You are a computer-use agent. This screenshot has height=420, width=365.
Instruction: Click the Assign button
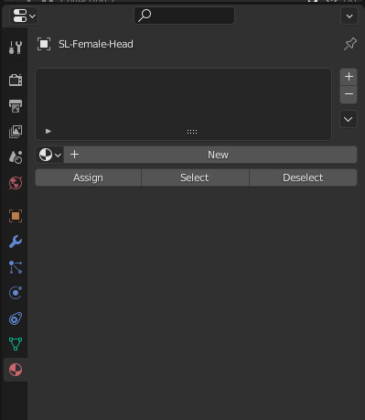pos(88,178)
